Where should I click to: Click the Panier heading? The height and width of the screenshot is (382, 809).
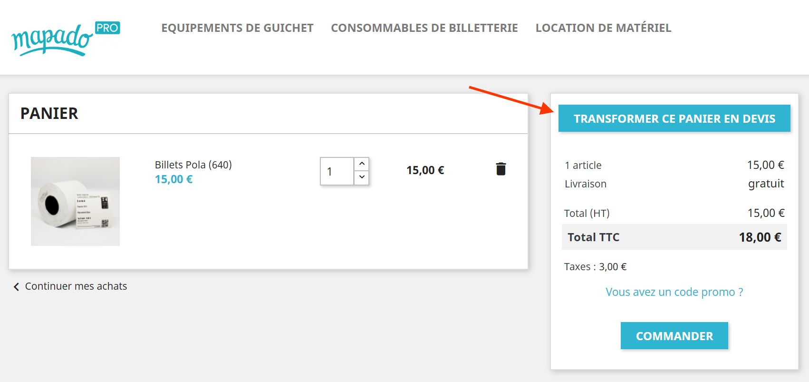49,114
